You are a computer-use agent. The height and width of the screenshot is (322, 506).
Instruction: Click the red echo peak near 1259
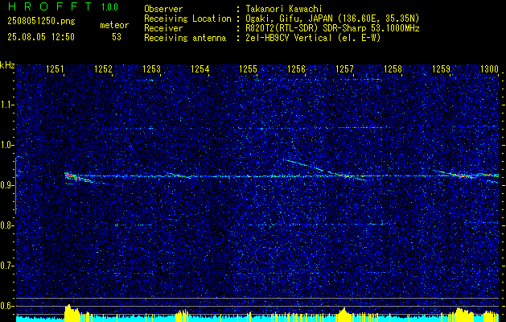pos(462,175)
